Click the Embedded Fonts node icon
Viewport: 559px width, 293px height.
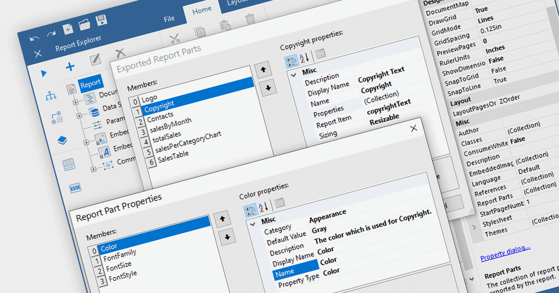[x=104, y=152]
